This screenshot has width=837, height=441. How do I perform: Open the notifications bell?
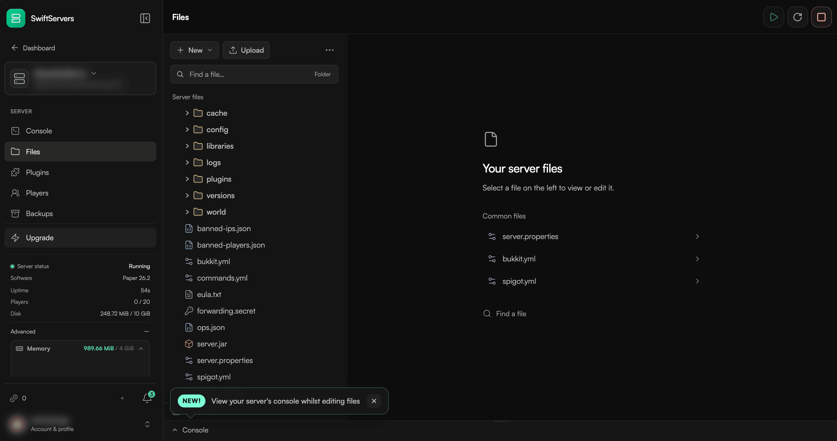147,398
